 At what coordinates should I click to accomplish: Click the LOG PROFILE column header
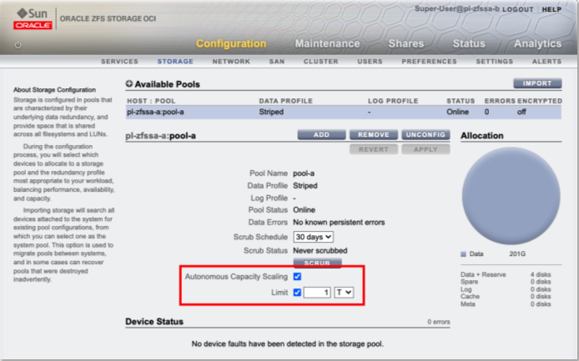tap(393, 101)
